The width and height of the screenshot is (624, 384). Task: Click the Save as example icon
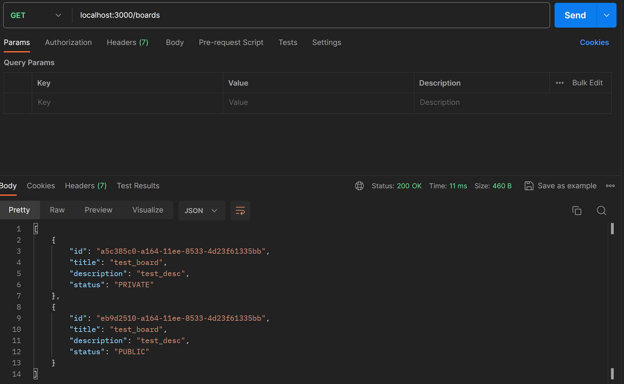[529, 186]
